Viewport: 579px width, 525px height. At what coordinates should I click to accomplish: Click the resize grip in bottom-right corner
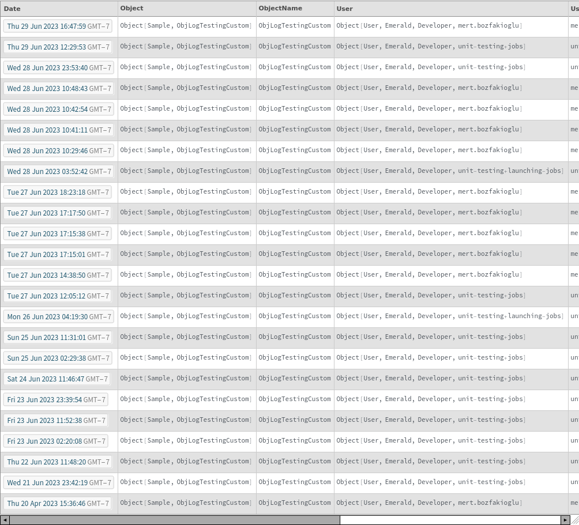point(574,520)
